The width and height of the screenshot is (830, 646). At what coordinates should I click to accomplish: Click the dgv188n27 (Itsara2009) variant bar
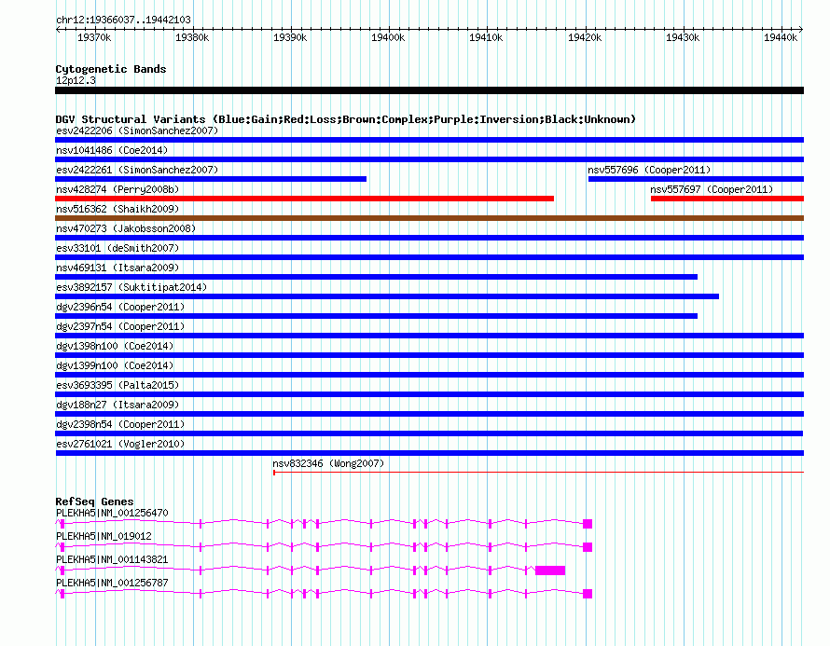(x=429, y=414)
